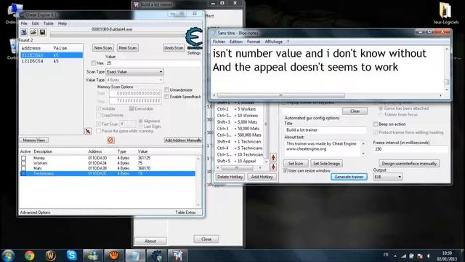Click the save floppy disk icon
Image resolution: width=465 pixels, height=262 pixels.
[x=42, y=32]
